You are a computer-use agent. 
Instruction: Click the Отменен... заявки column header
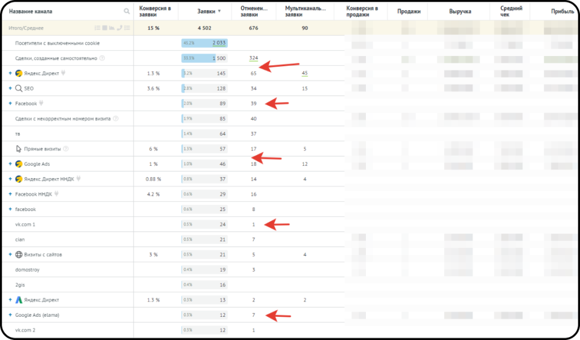[x=254, y=11]
